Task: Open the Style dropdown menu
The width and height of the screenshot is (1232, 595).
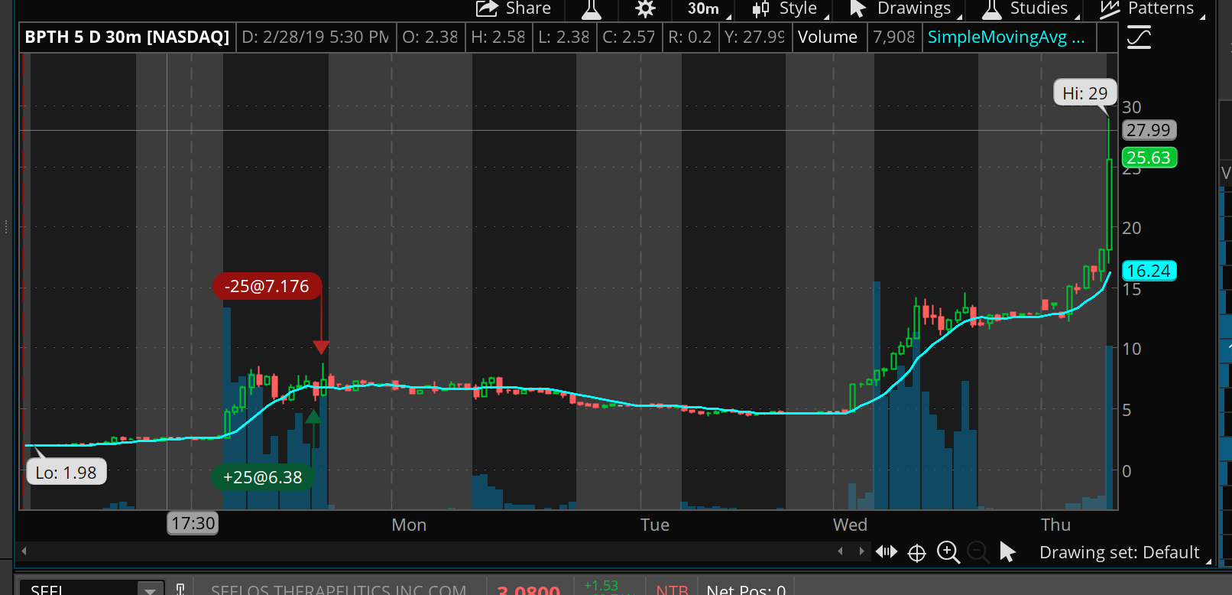Action: [789, 8]
